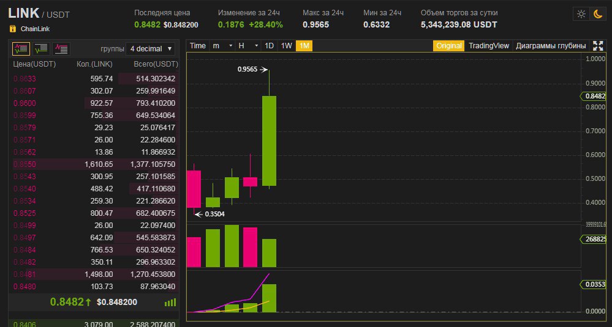Click sell order at price 0.8562
612x327 pixels.
94,152
